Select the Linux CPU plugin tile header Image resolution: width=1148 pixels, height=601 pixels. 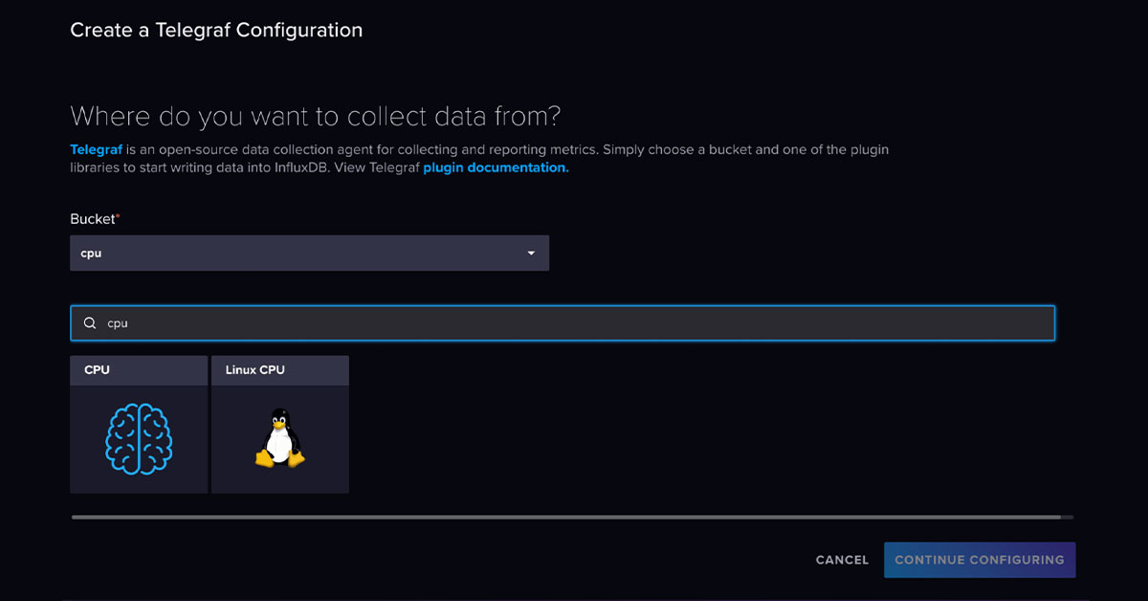point(279,369)
